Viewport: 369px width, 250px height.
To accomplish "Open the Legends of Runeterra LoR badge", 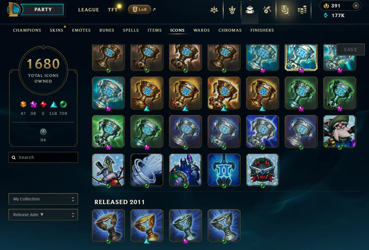I will pos(139,9).
